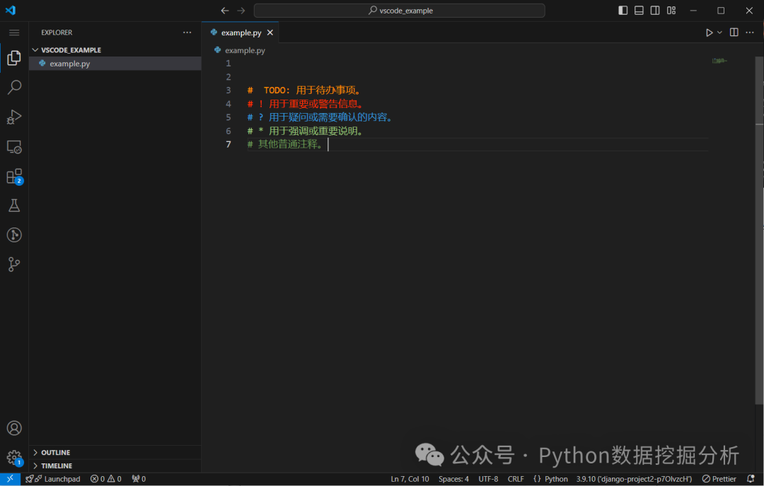
Task: Open a Remote Window from status bar
Action: pyautogui.click(x=10, y=479)
